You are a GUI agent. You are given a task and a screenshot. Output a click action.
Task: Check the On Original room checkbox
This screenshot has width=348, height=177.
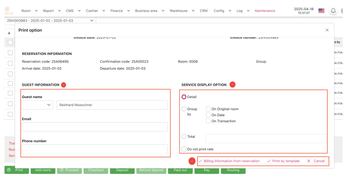click(x=208, y=109)
